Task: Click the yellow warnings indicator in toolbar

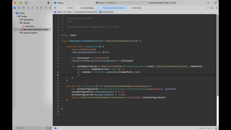Action: click(x=181, y=3)
